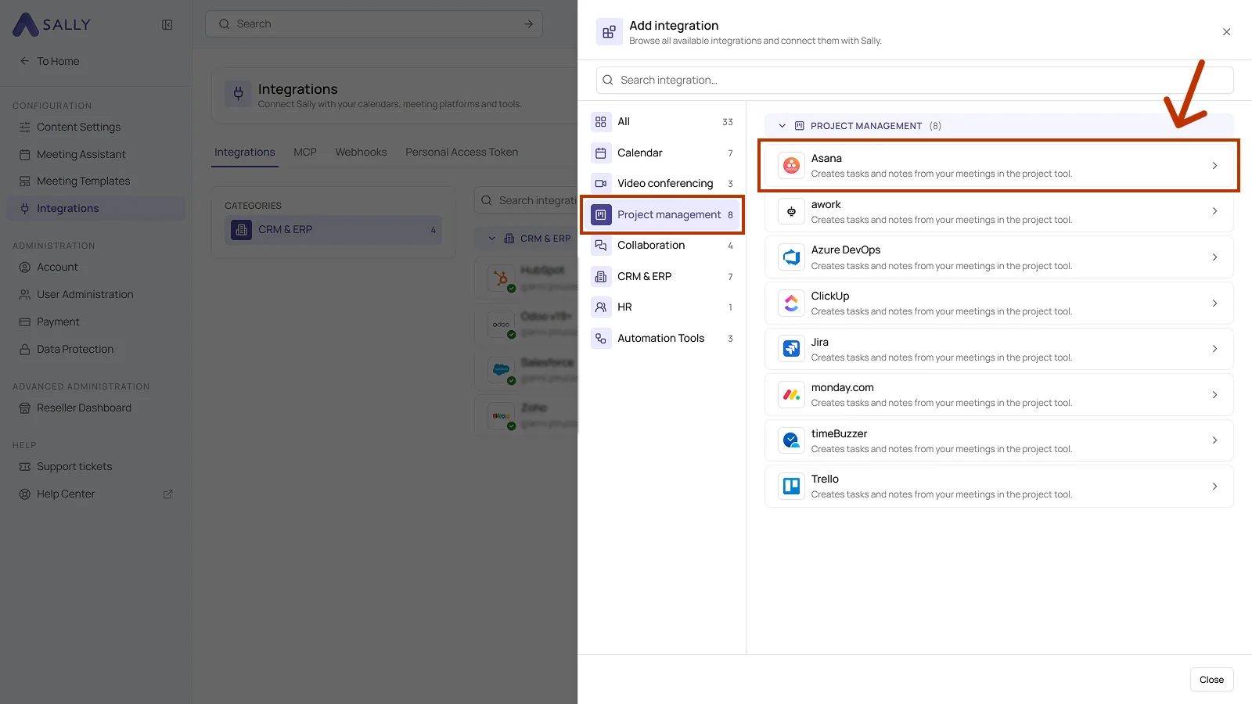Click the magnifier icon in Search integration field

click(x=608, y=80)
